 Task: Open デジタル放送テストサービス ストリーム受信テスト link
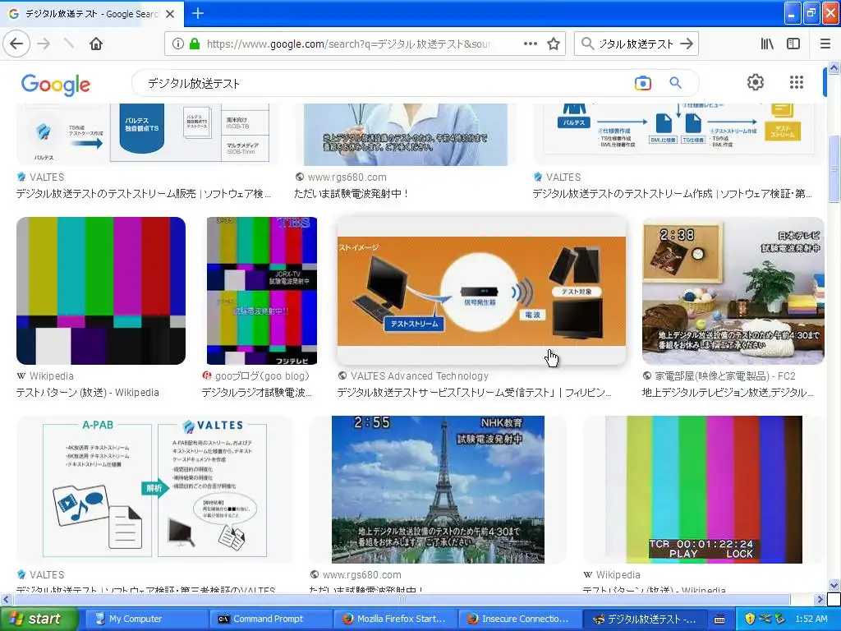coord(474,393)
